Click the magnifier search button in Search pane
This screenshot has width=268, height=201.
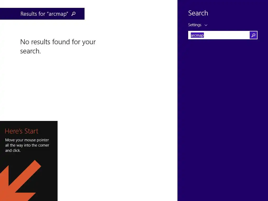(253, 35)
